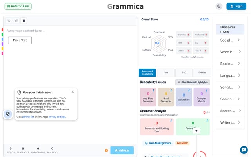Open the privacy settings link
This screenshot has width=251, height=157.
coord(57,117)
